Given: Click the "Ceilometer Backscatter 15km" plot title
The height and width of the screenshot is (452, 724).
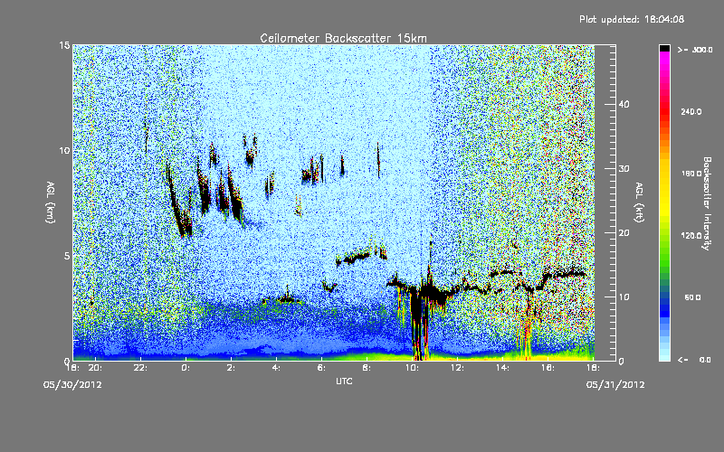Looking at the screenshot, I should (343, 38).
